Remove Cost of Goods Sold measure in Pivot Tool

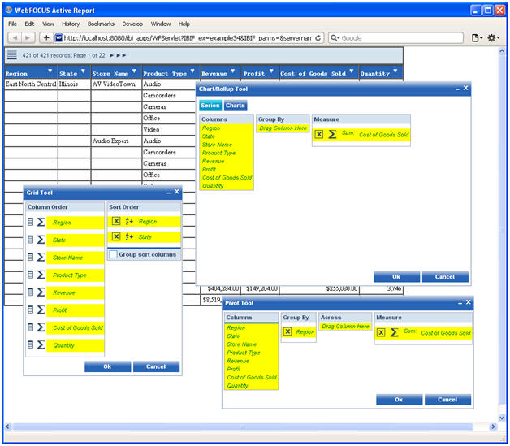click(381, 332)
